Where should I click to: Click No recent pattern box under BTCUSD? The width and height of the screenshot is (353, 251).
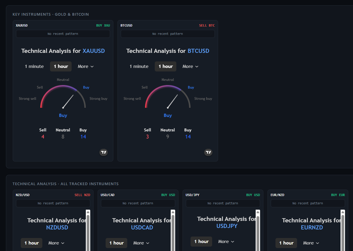168,34
